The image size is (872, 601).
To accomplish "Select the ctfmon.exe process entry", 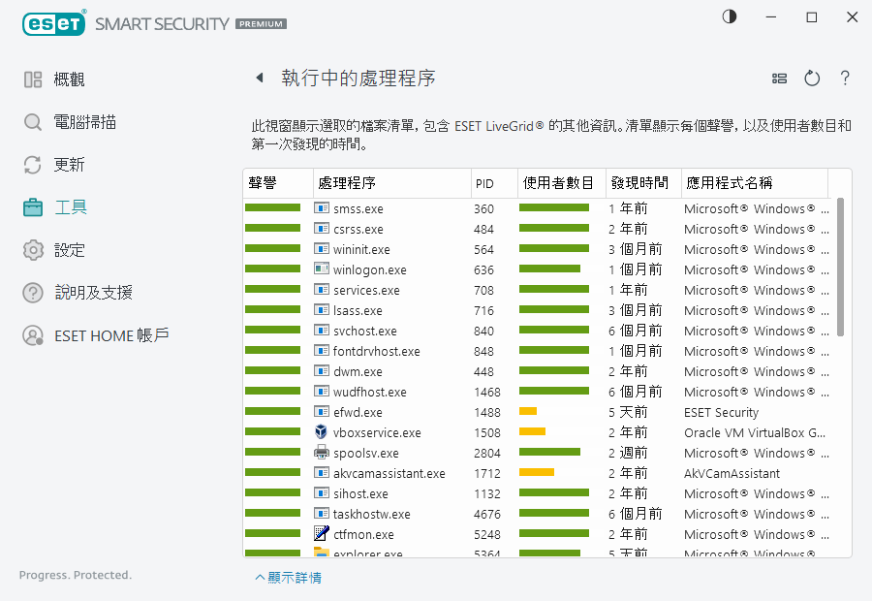I will click(x=363, y=535).
